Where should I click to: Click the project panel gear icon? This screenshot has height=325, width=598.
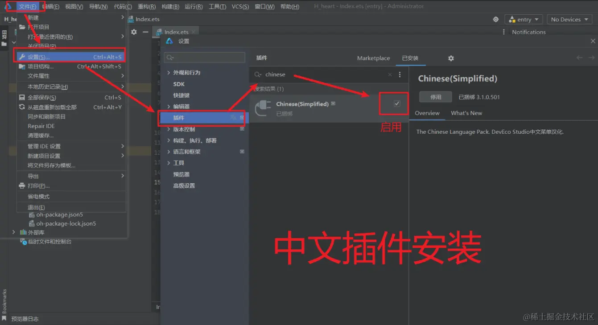pos(134,32)
